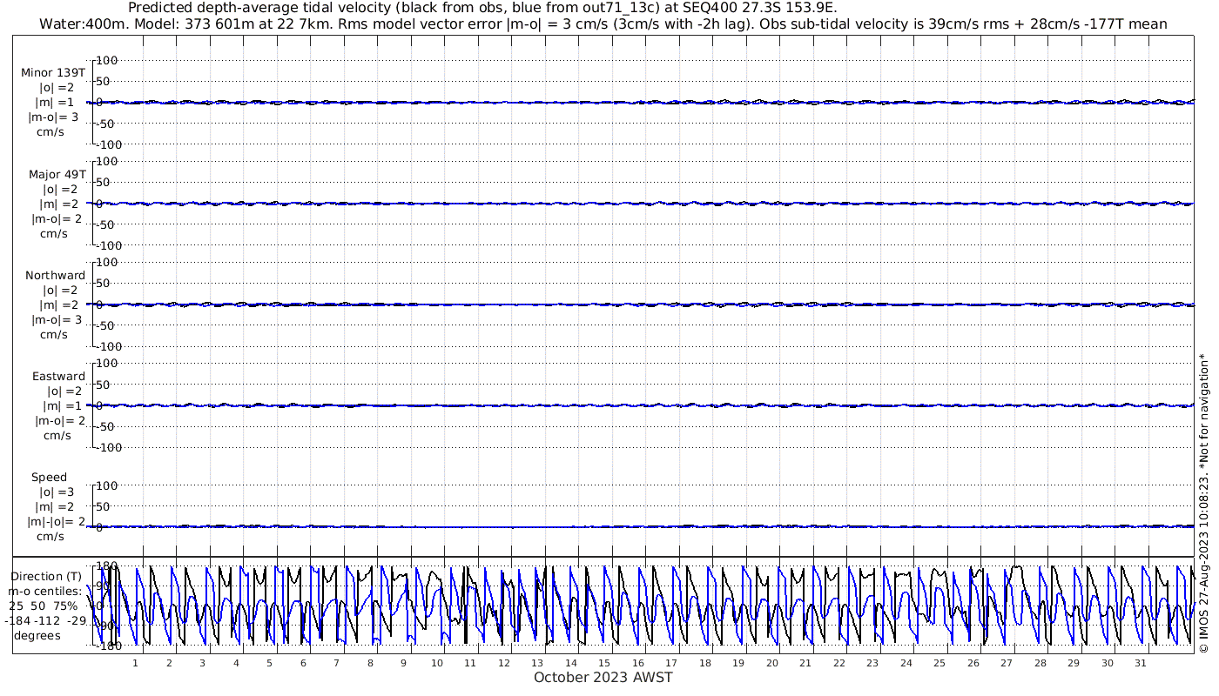Select the 'Northward' panel label
The image size is (1219, 696).
(55, 275)
